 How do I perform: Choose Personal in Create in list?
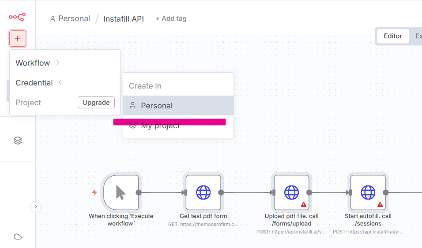(x=157, y=106)
